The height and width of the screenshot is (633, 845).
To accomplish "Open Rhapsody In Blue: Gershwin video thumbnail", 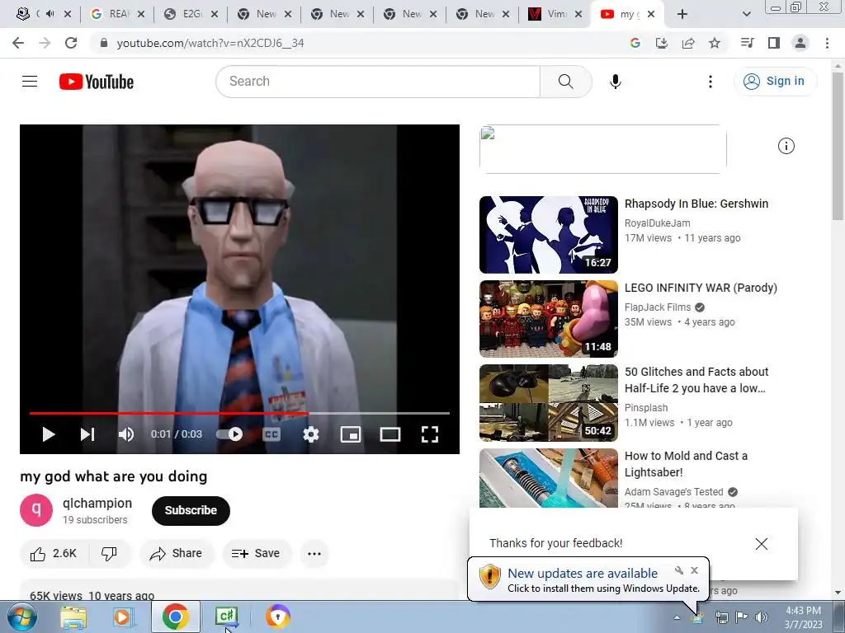I will pyautogui.click(x=549, y=235).
